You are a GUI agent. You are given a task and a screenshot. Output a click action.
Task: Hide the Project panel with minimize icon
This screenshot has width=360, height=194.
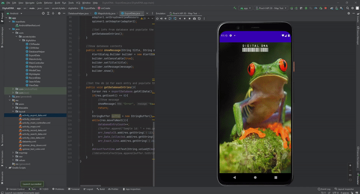pos(64,13)
